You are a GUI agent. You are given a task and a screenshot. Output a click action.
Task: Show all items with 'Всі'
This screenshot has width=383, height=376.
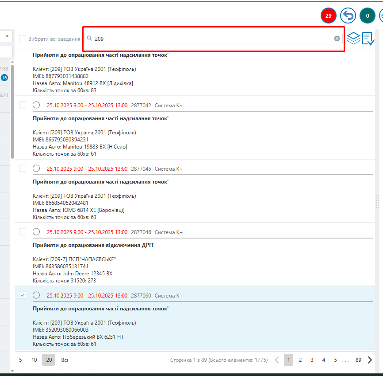[65, 360]
